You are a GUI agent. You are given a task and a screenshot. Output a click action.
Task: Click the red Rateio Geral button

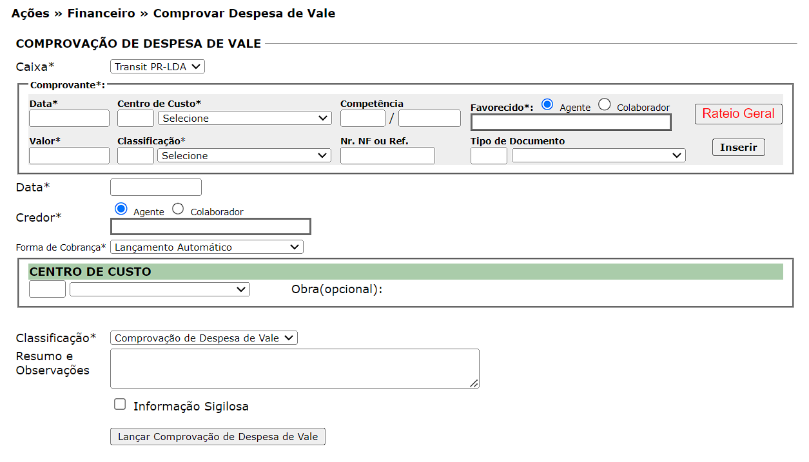click(738, 114)
